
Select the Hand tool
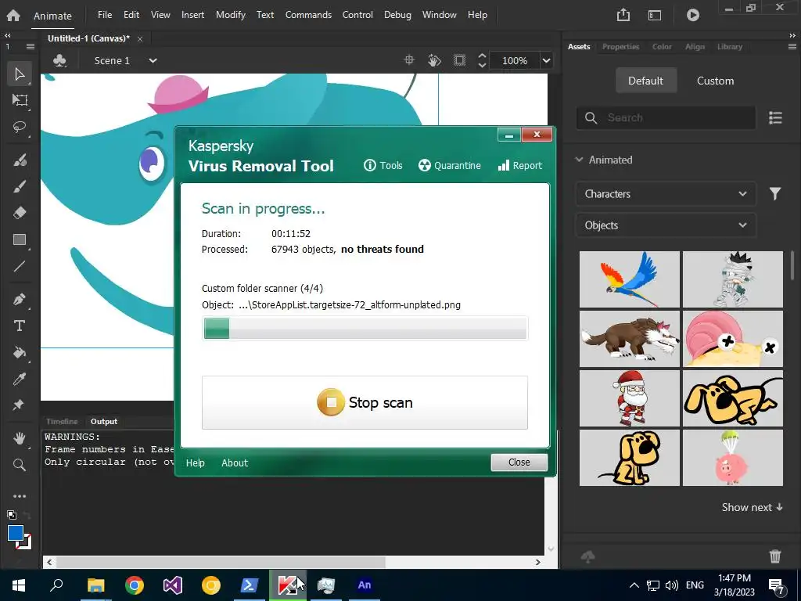(x=20, y=438)
